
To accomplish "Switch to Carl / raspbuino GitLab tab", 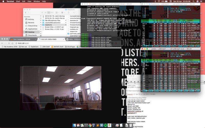I will coord(23,39).
